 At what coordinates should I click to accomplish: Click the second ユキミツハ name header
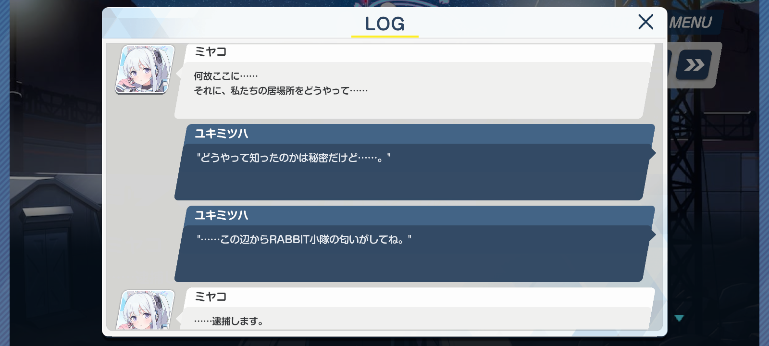(x=221, y=215)
